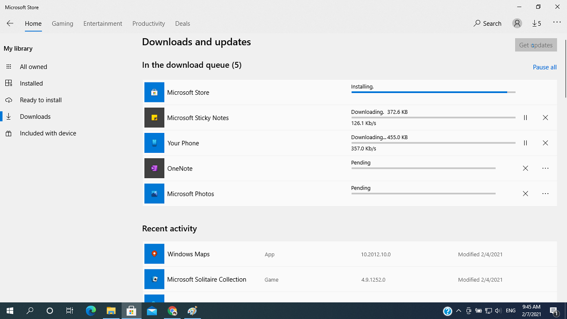Click the OneNote icon tile
This screenshot has width=567, height=319.
[x=154, y=168]
